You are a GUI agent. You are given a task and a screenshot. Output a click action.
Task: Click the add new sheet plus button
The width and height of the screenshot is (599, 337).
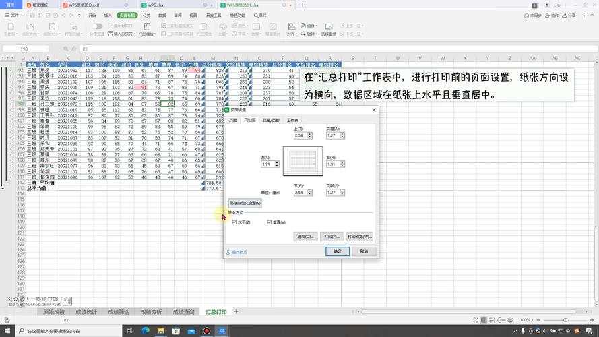[x=236, y=312]
